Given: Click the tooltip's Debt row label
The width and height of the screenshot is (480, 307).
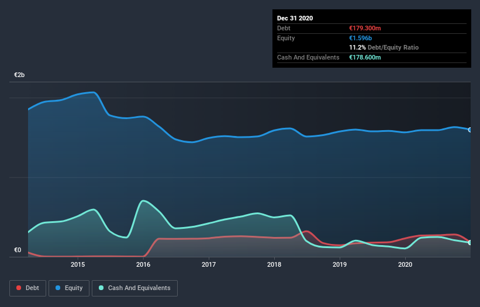Looking at the screenshot, I should click(284, 29).
